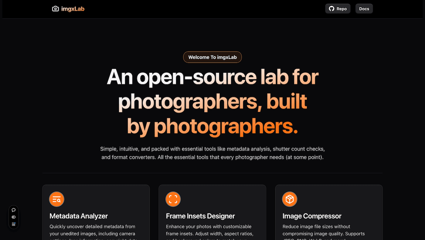Click the eye icon in the floating widget

13,217
